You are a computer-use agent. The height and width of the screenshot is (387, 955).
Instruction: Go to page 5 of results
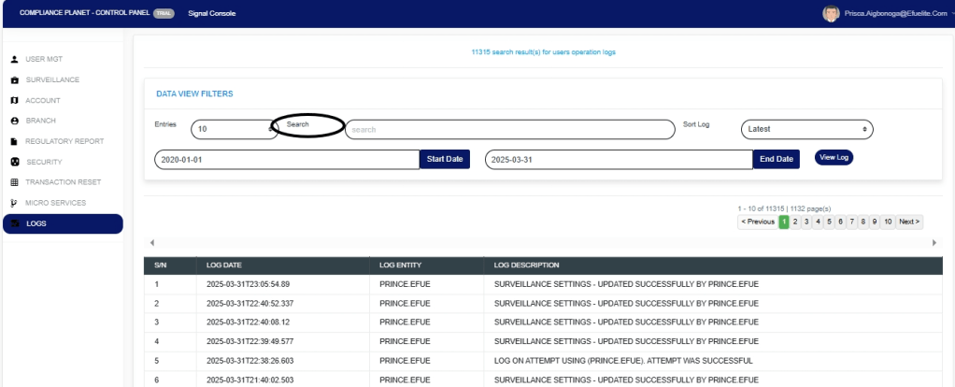click(829, 222)
